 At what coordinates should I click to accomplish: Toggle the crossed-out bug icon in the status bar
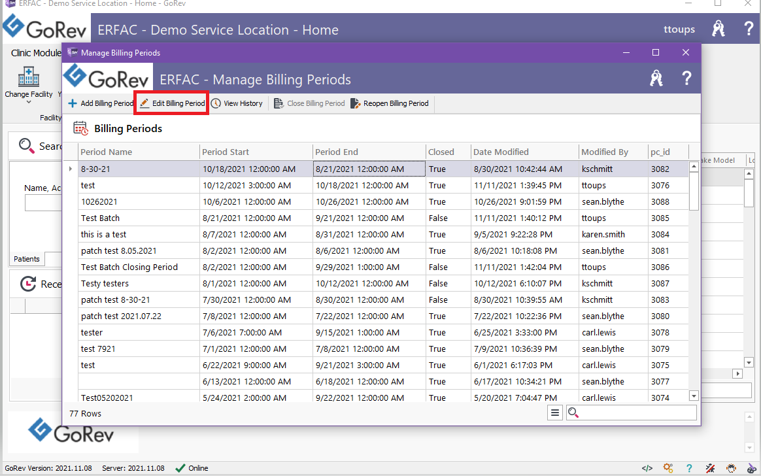click(x=710, y=468)
